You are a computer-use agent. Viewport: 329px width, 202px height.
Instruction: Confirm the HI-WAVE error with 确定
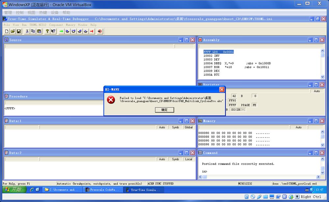[165, 110]
